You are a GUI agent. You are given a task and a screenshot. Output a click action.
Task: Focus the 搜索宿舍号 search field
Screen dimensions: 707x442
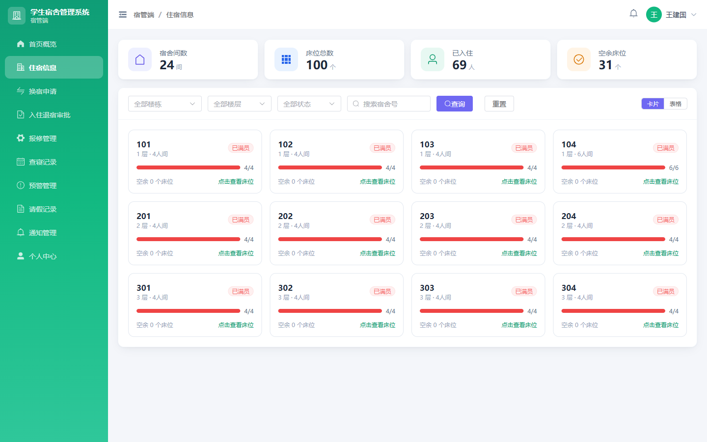(389, 104)
